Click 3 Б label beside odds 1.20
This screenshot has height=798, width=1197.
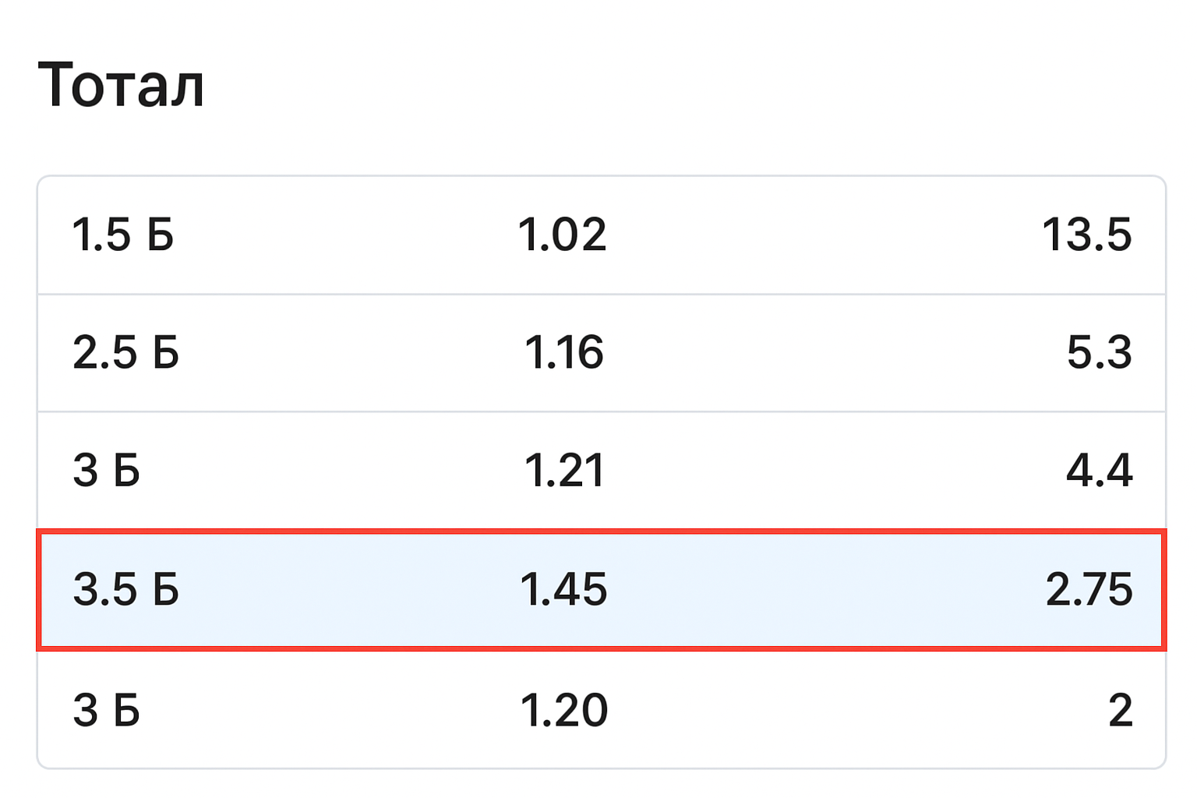click(106, 710)
